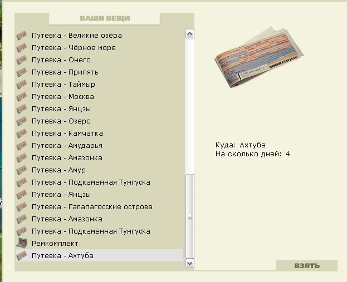This screenshot has height=282, width=347.
Task: Click the ВЗЯТЬ button
Action: tap(307, 266)
